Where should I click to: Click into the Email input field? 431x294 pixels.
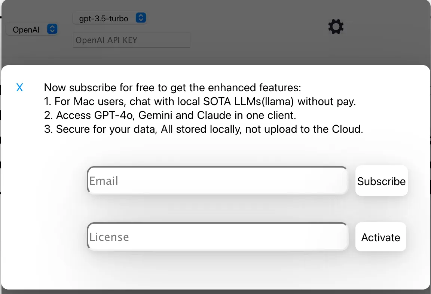pyautogui.click(x=217, y=181)
